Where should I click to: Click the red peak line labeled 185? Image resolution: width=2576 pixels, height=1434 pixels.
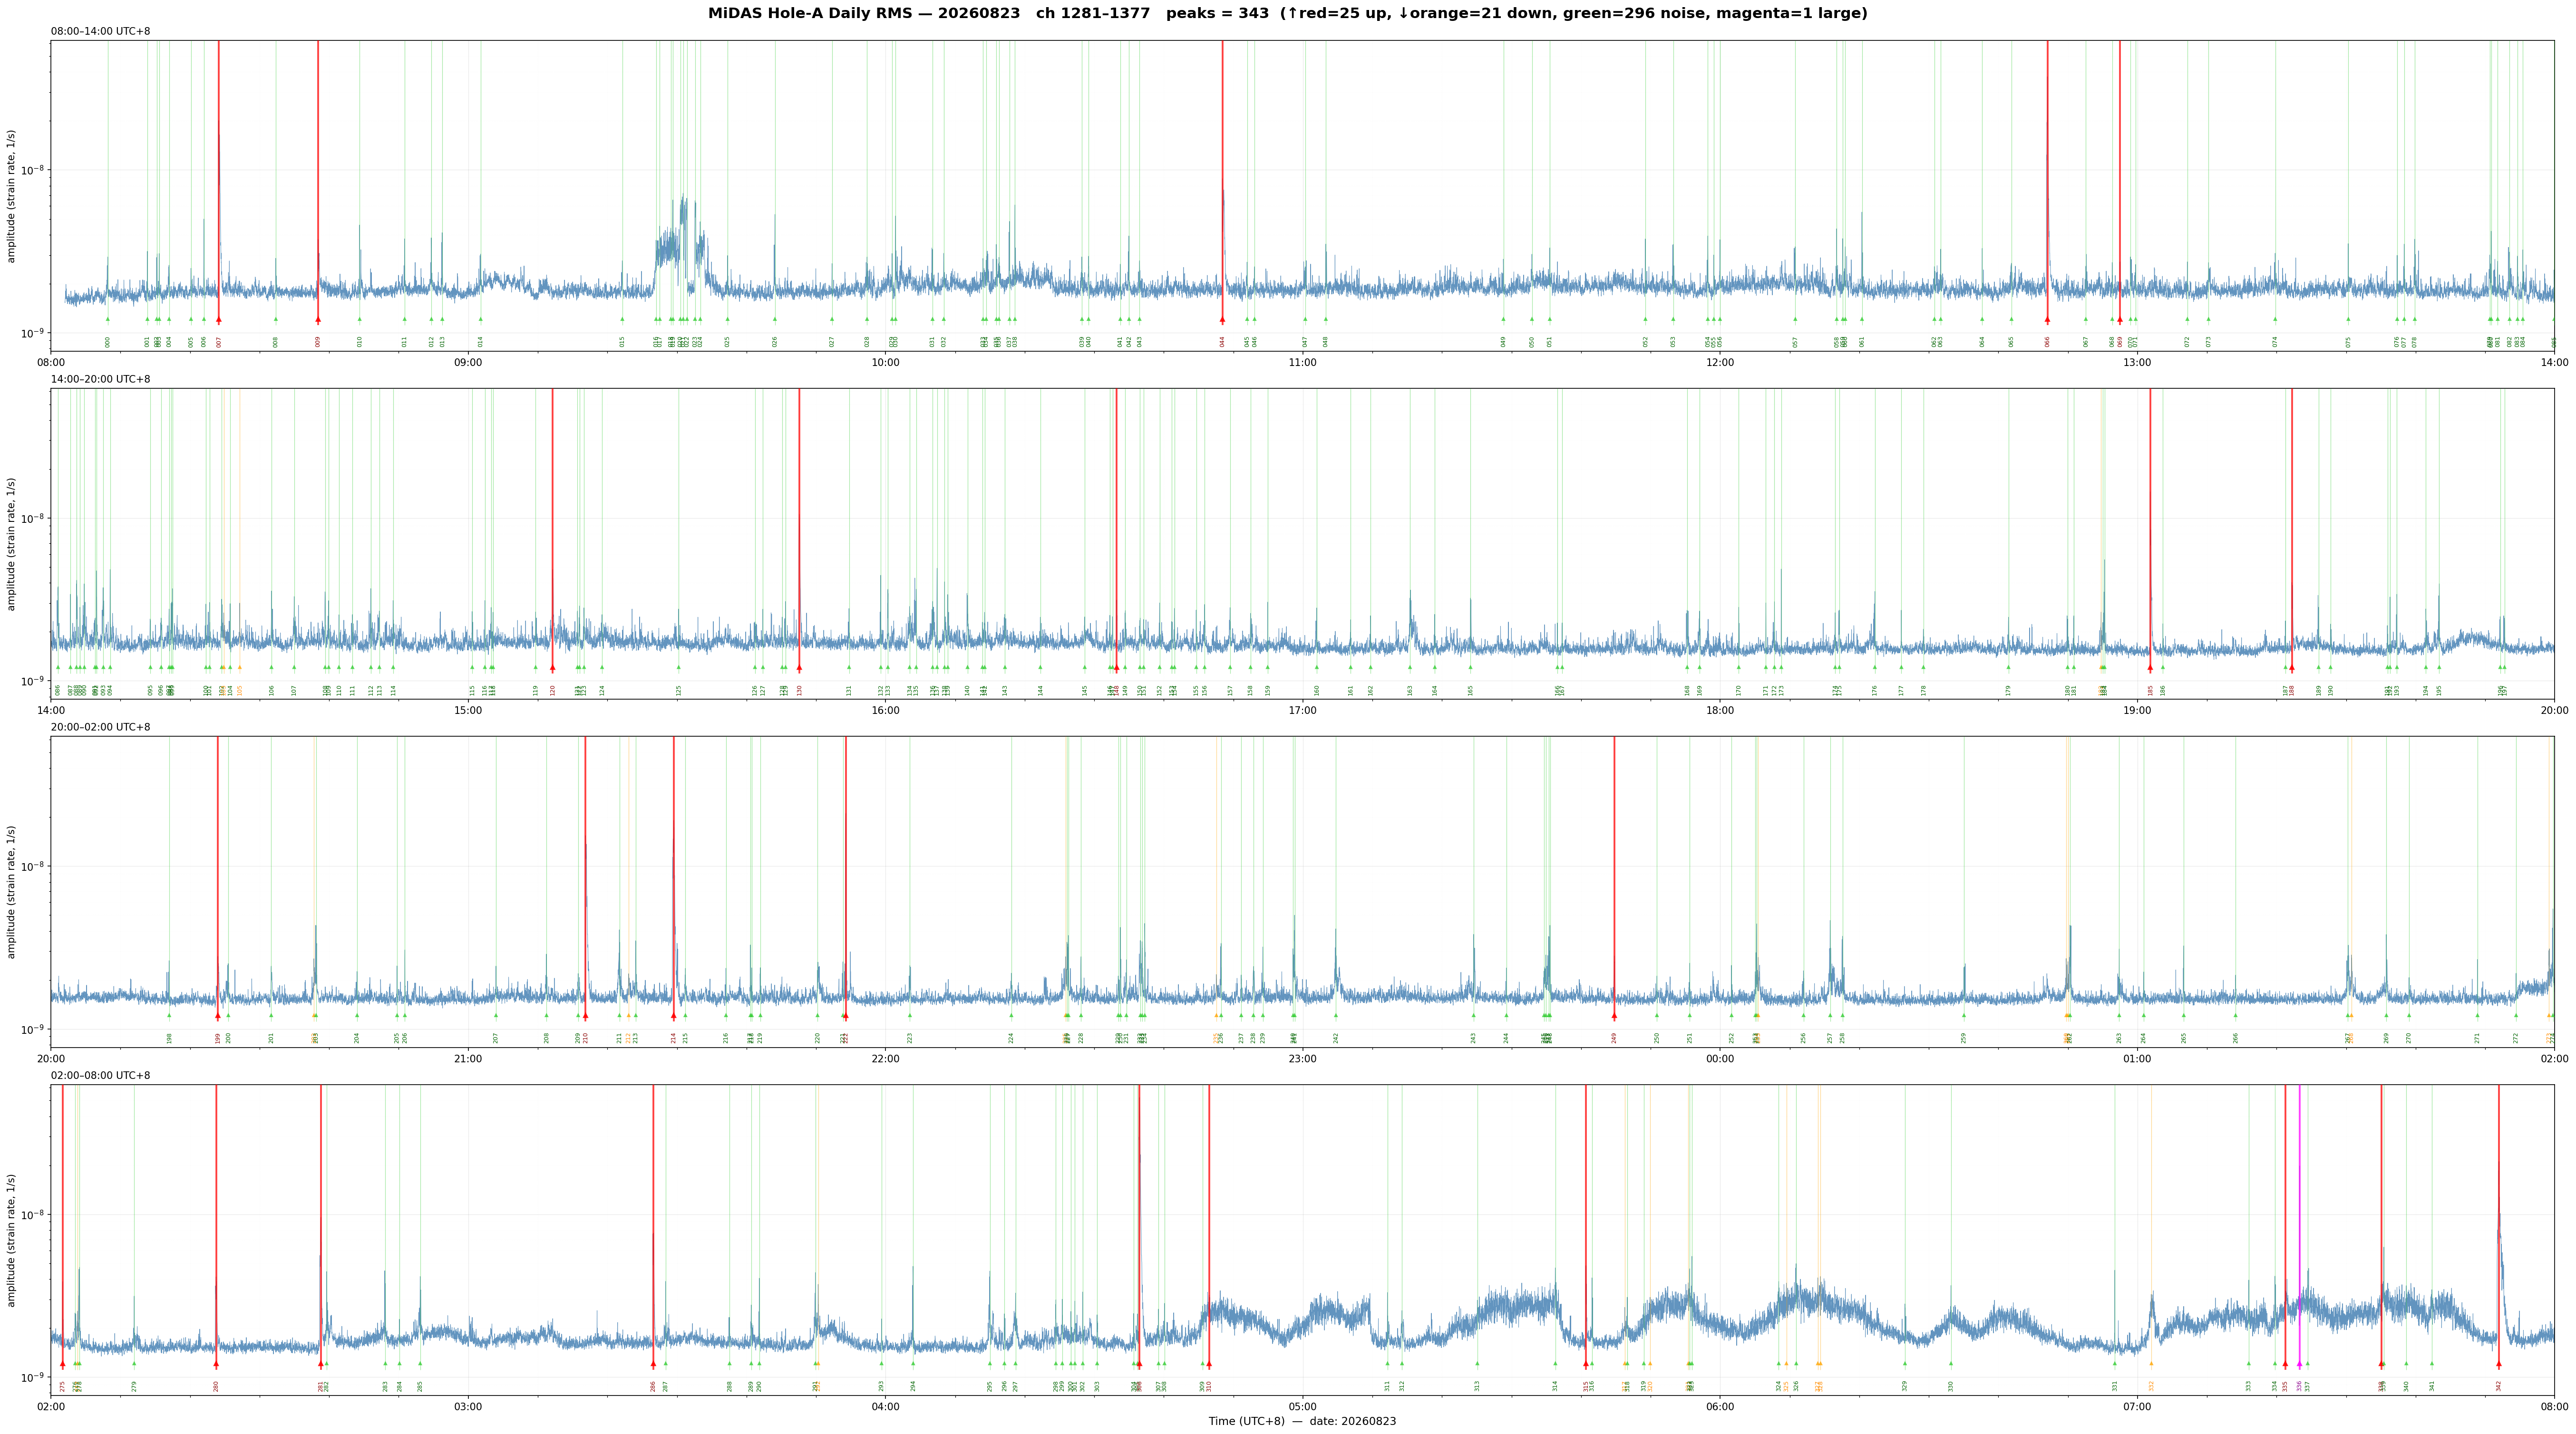pos(2150,529)
